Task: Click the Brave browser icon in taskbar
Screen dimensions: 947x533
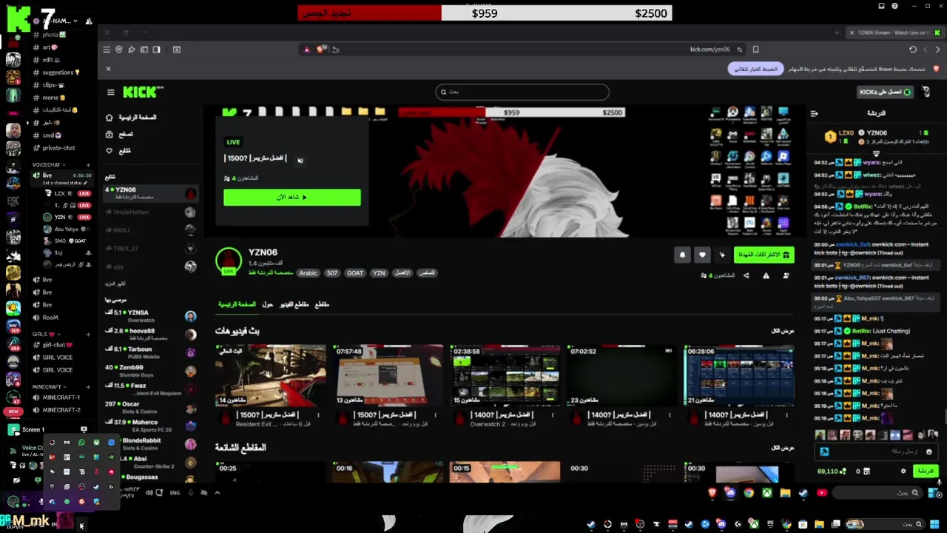Action: click(712, 492)
